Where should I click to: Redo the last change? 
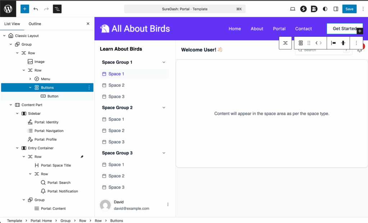click(45, 9)
